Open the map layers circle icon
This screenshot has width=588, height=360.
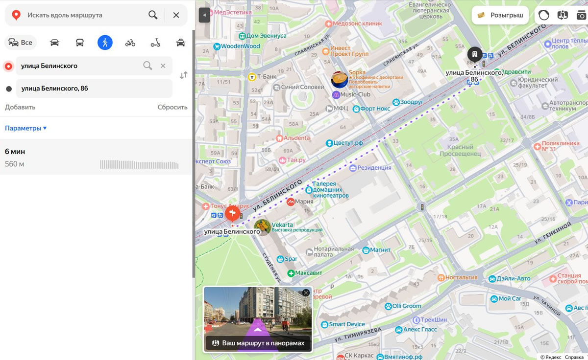[x=544, y=15]
